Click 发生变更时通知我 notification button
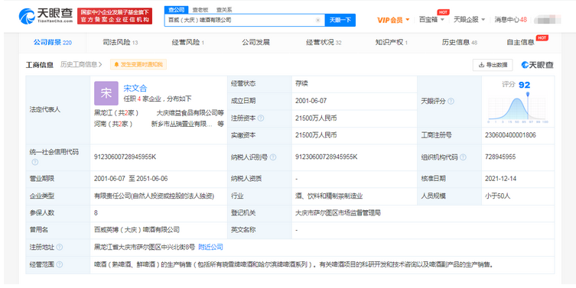The image size is (576, 288). coord(138,65)
